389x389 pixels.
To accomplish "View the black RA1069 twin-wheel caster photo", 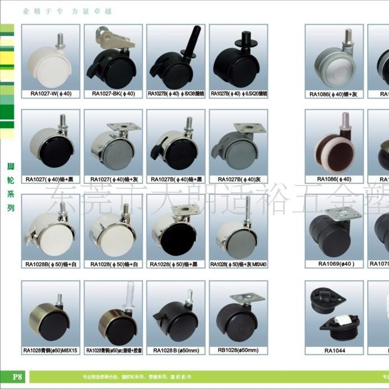I will click(334, 228).
